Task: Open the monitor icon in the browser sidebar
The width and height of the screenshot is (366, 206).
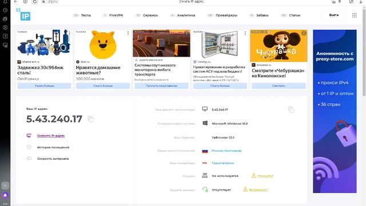Action: point(5,45)
